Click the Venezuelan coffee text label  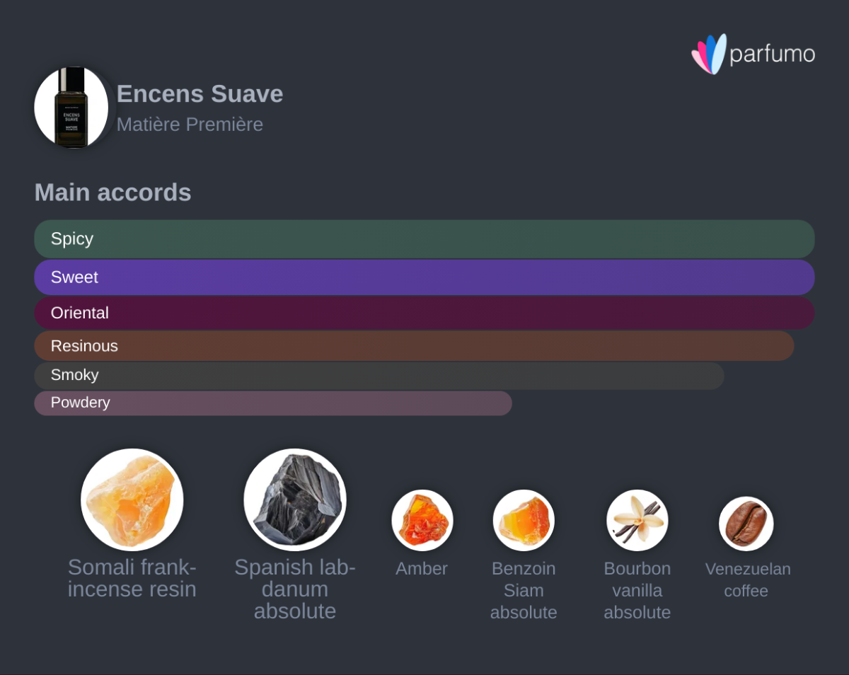click(x=747, y=579)
